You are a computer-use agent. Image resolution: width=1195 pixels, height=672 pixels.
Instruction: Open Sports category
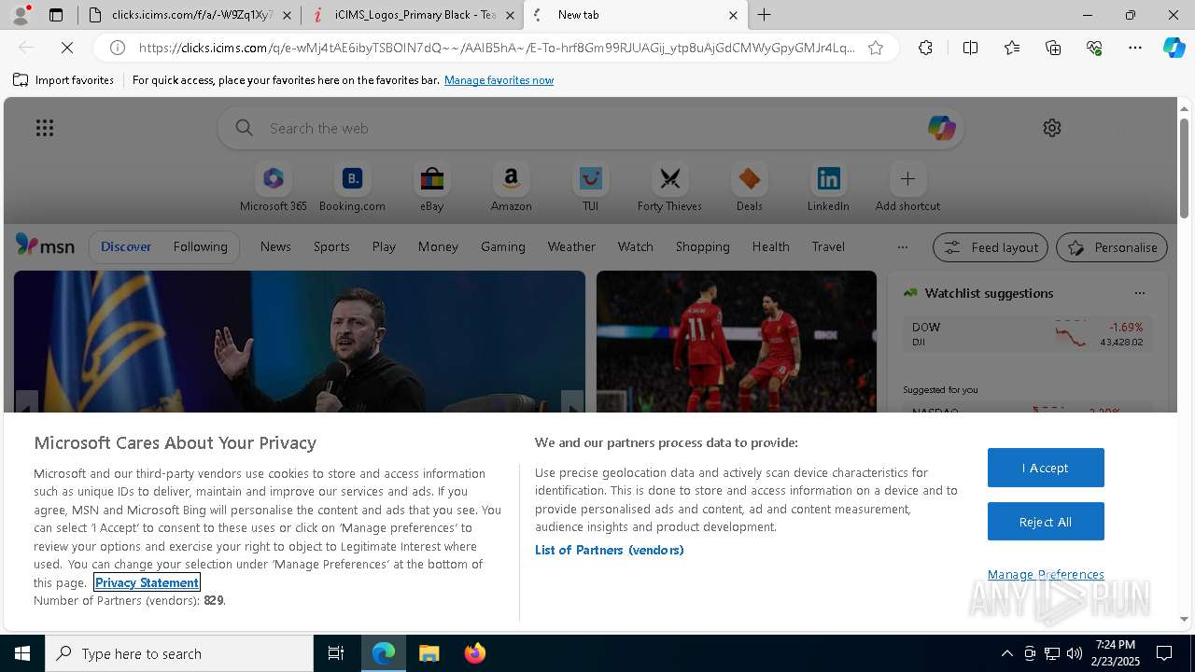pos(331,246)
